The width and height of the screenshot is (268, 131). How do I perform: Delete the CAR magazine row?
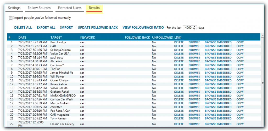[x=179, y=115]
